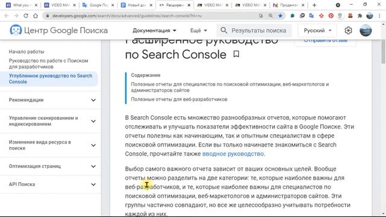
Task: Close the Google Переводчик tab
Action: click(113, 5)
